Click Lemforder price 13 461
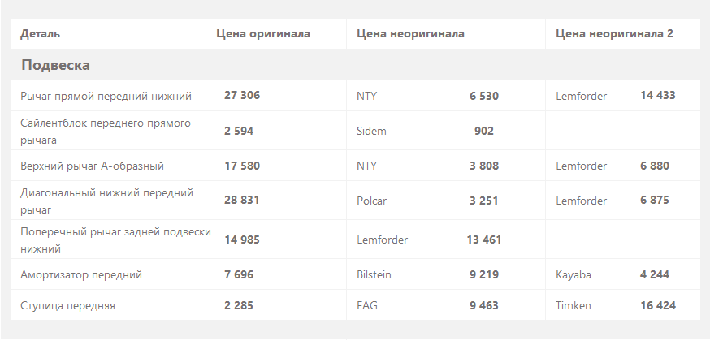The width and height of the screenshot is (710, 341). click(483, 240)
